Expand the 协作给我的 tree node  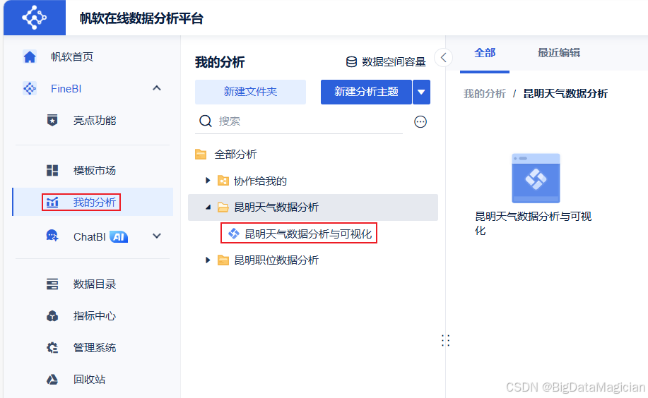208,181
